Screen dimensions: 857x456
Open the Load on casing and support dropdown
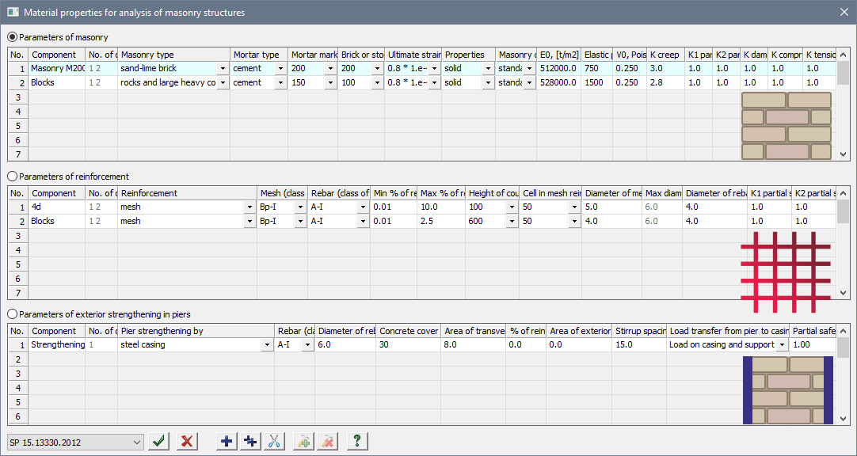click(783, 345)
